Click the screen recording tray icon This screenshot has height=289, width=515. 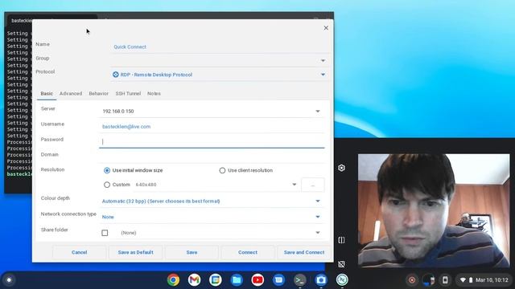tap(411, 280)
